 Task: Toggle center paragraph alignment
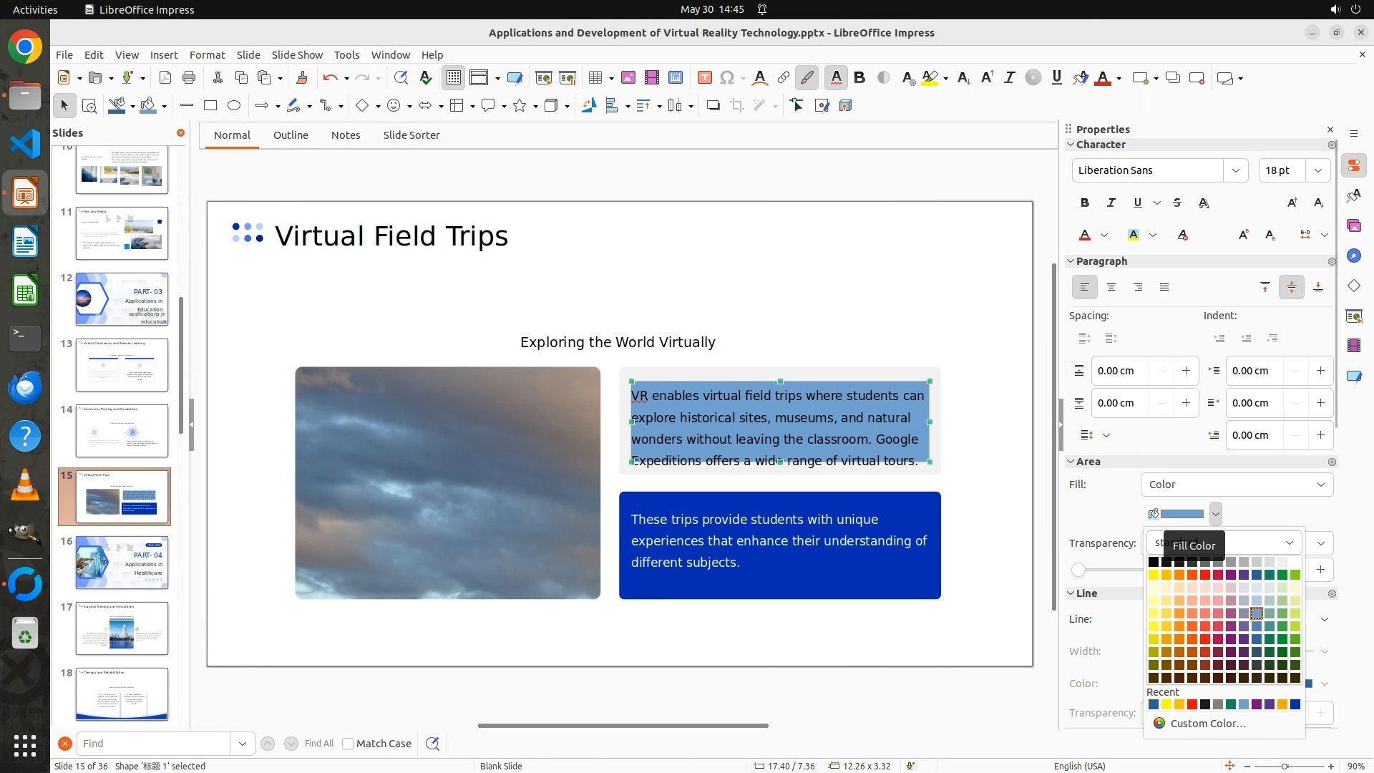coord(1111,288)
